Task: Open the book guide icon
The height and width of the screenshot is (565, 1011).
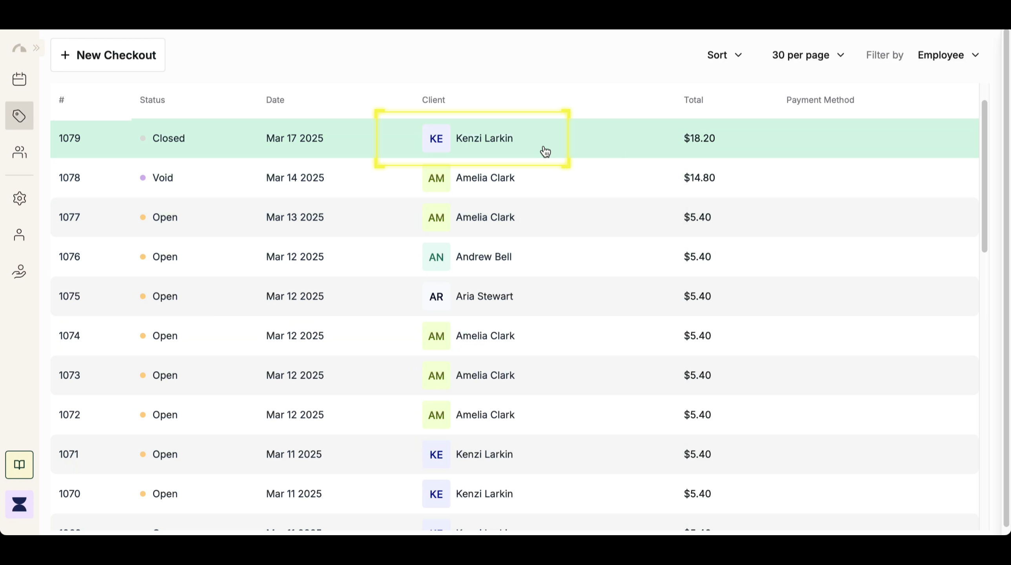Action: (x=19, y=465)
